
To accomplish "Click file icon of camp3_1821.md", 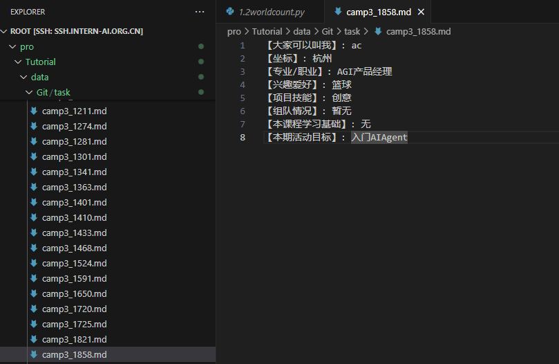I will point(34,340).
